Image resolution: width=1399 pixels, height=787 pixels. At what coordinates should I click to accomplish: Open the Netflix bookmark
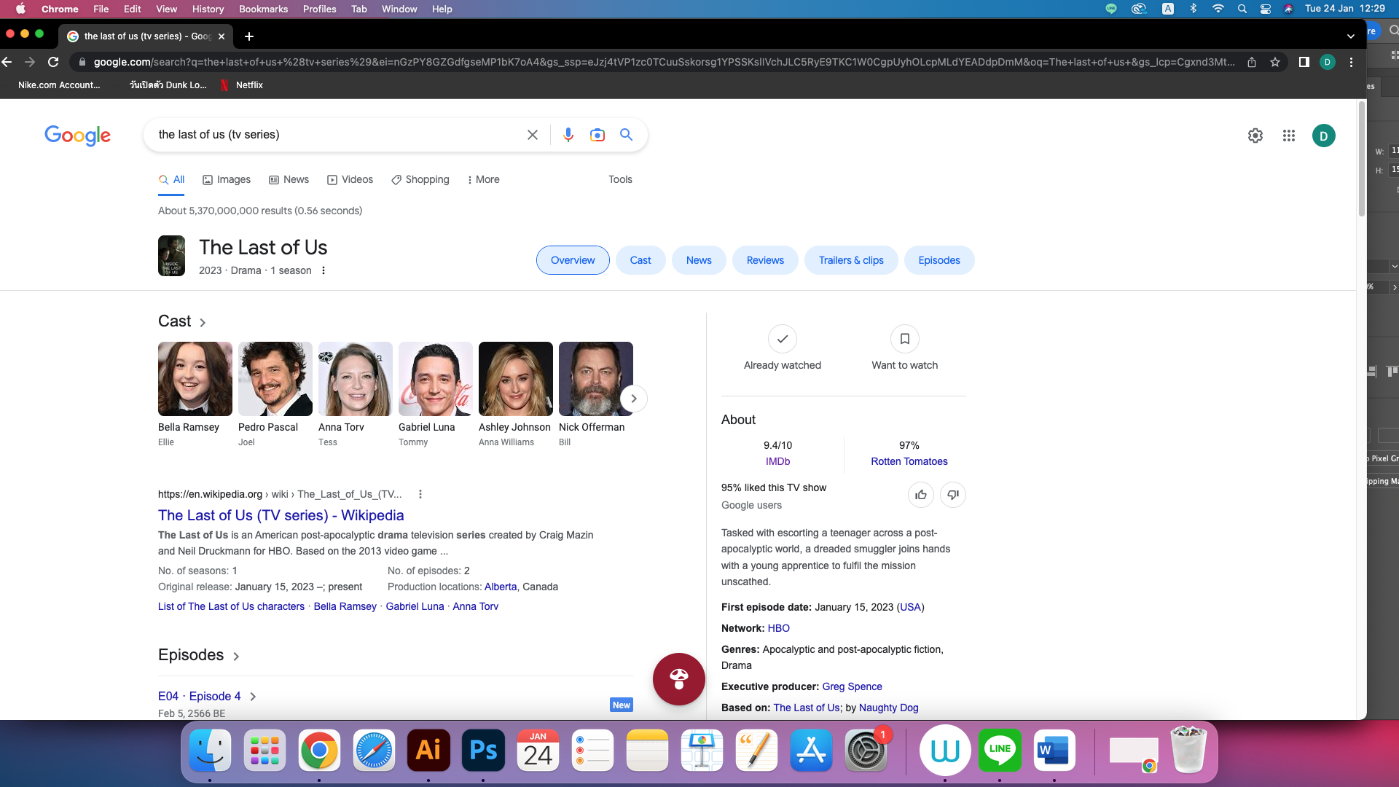(x=242, y=85)
